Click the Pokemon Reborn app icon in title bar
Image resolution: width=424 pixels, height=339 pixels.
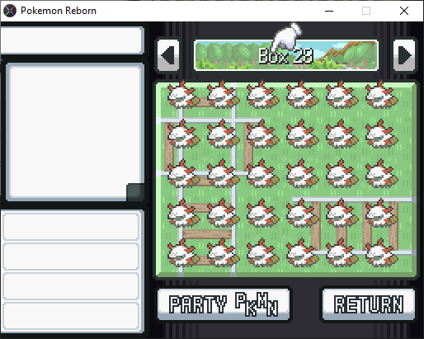[10, 11]
